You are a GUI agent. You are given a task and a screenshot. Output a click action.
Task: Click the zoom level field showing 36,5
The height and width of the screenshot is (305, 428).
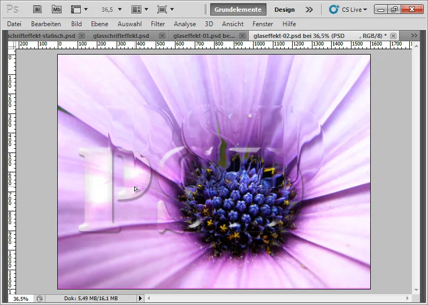click(x=107, y=10)
